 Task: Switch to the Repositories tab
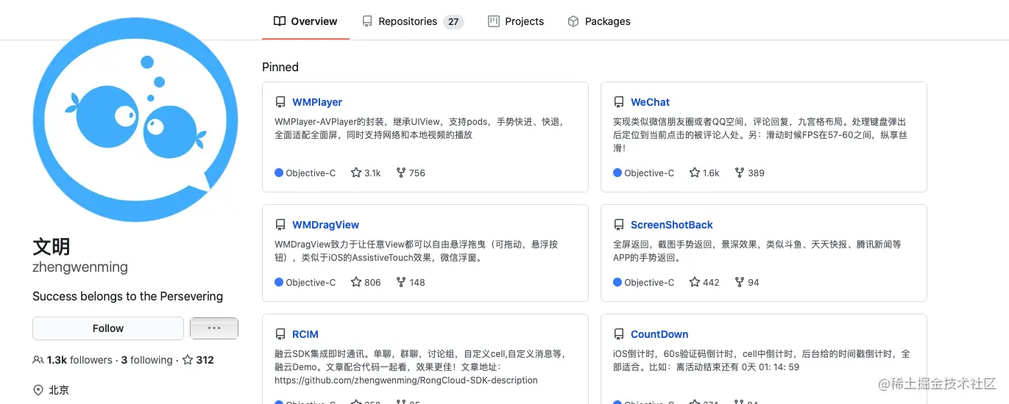pos(412,21)
